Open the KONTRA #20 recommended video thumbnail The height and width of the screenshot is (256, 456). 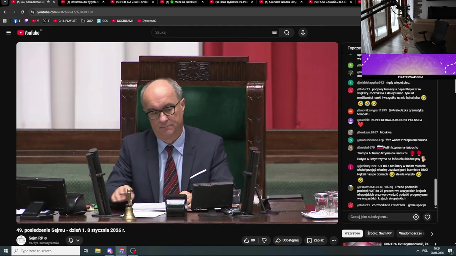point(362,244)
